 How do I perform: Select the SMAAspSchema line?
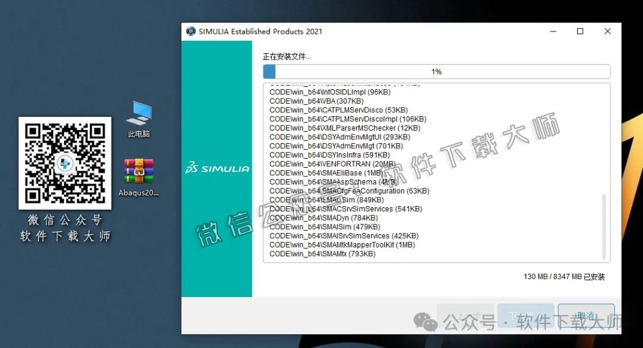333,182
